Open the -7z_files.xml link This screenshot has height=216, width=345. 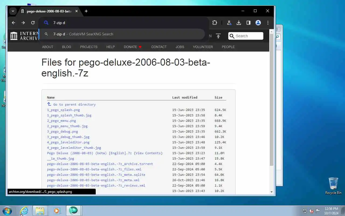pos(94,169)
